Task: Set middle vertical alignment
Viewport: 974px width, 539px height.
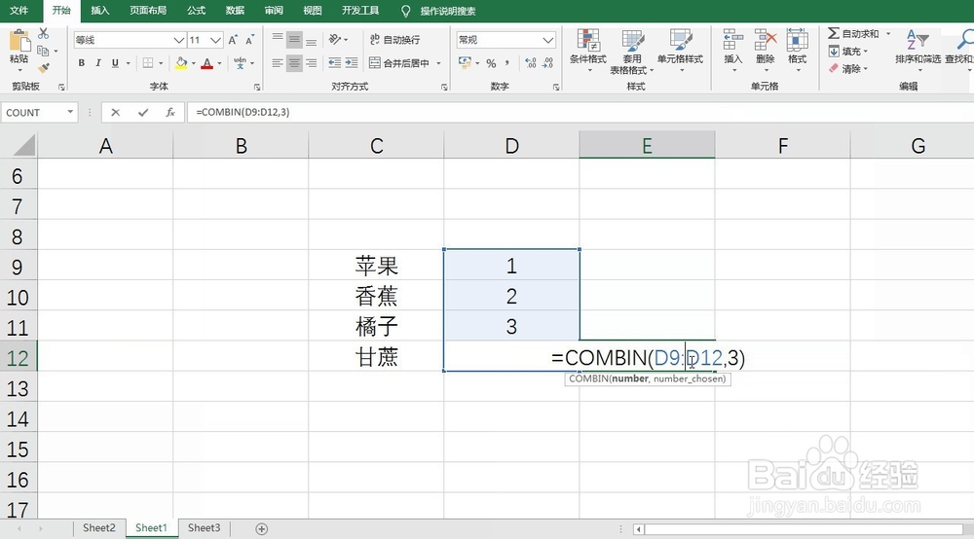Action: pos(294,40)
